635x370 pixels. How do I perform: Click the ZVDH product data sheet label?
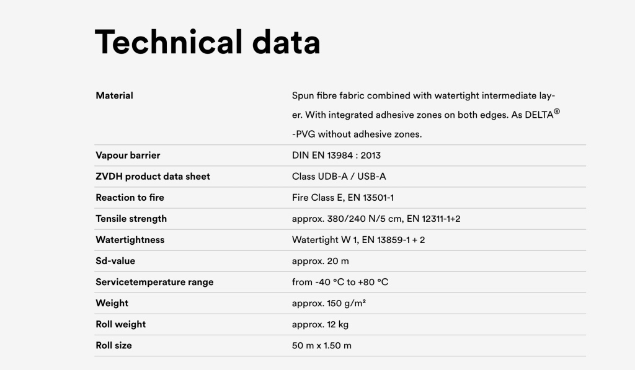(153, 176)
